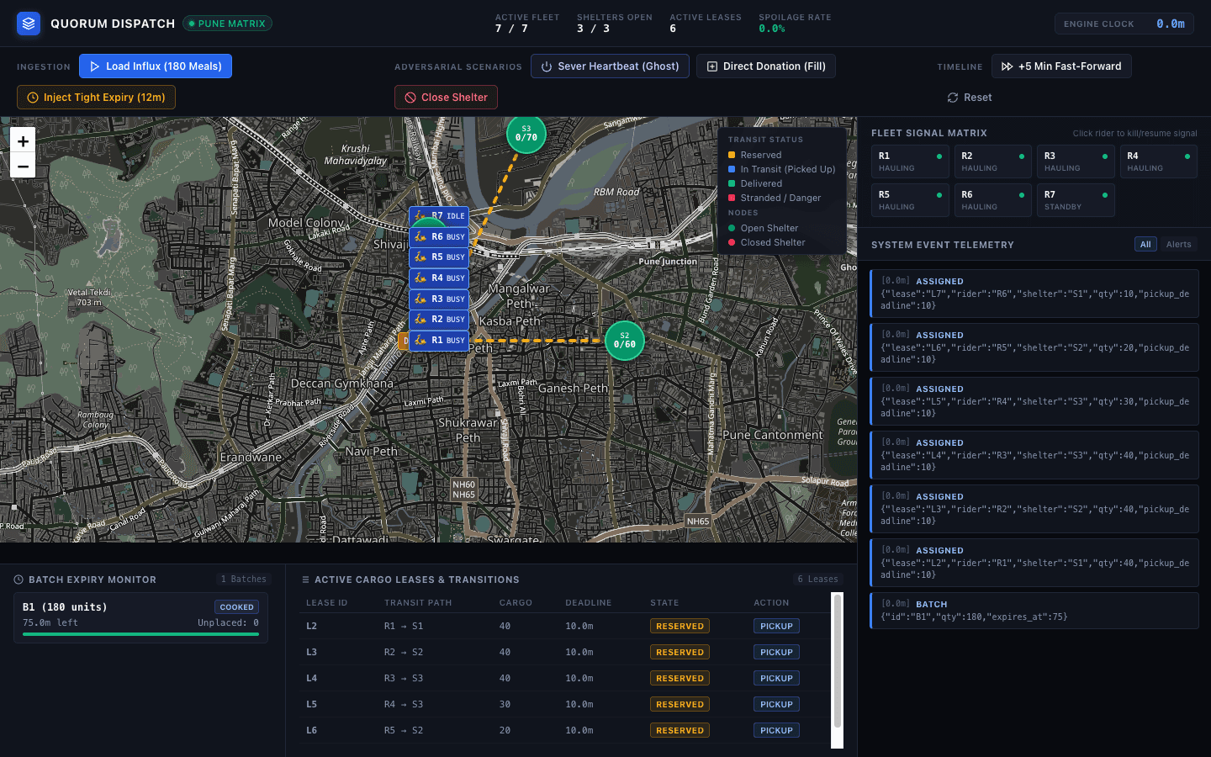Click rider R6 BUSY map marker
1211x757 pixels.
[x=439, y=237]
